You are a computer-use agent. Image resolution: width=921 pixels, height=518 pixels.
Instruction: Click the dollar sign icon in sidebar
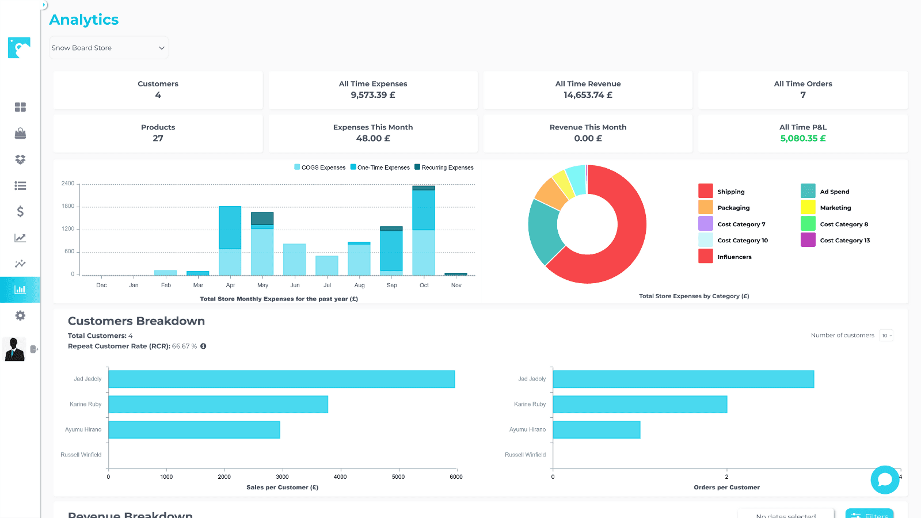(20, 212)
